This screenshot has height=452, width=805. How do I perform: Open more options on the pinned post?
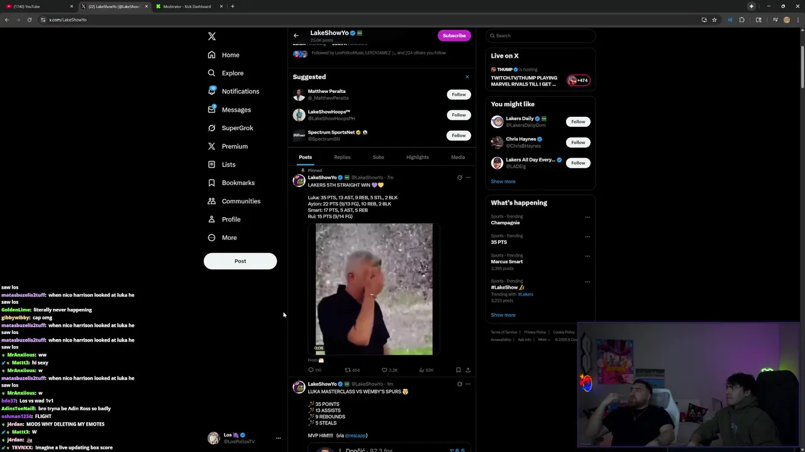[468, 178]
